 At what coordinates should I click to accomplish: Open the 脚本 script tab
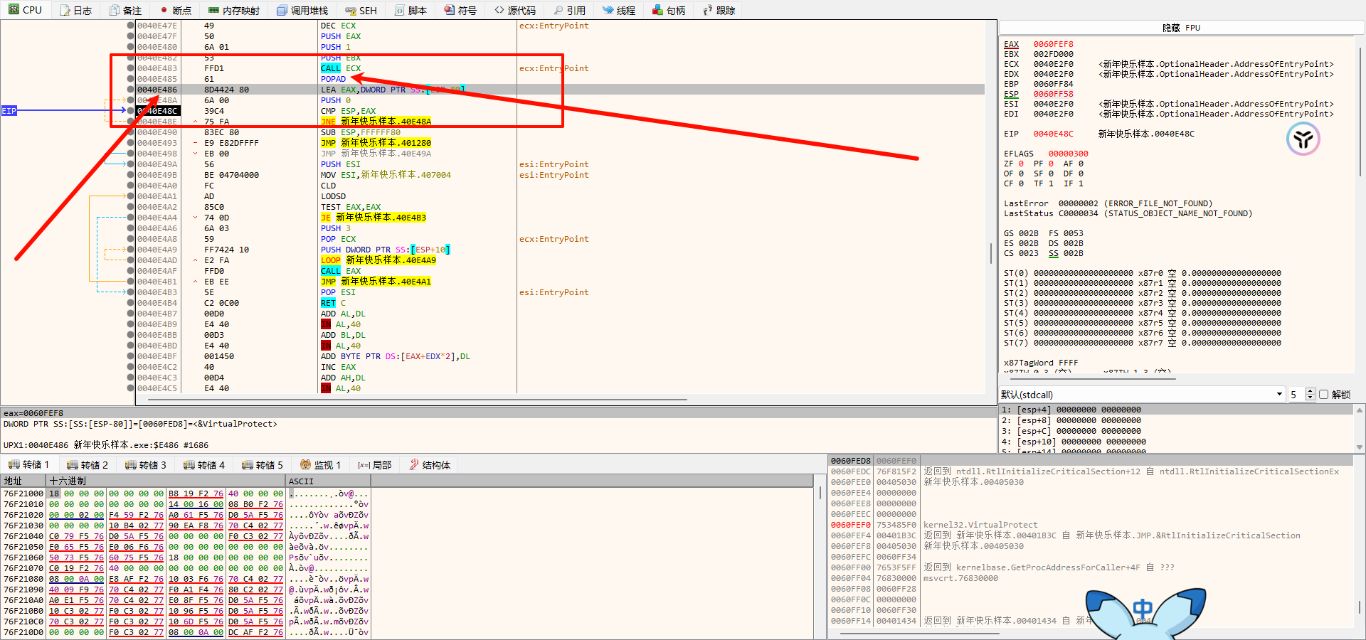(x=411, y=10)
